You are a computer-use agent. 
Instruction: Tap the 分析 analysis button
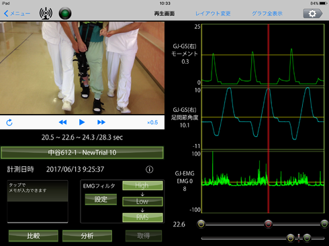click(x=87, y=236)
